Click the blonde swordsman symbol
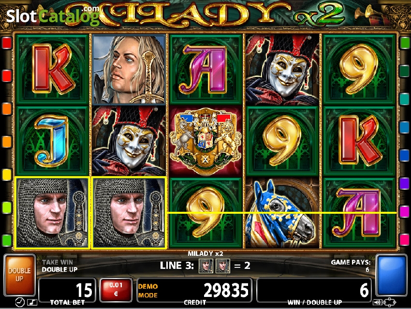This screenshot has width=411, height=309. pyautogui.click(x=129, y=70)
